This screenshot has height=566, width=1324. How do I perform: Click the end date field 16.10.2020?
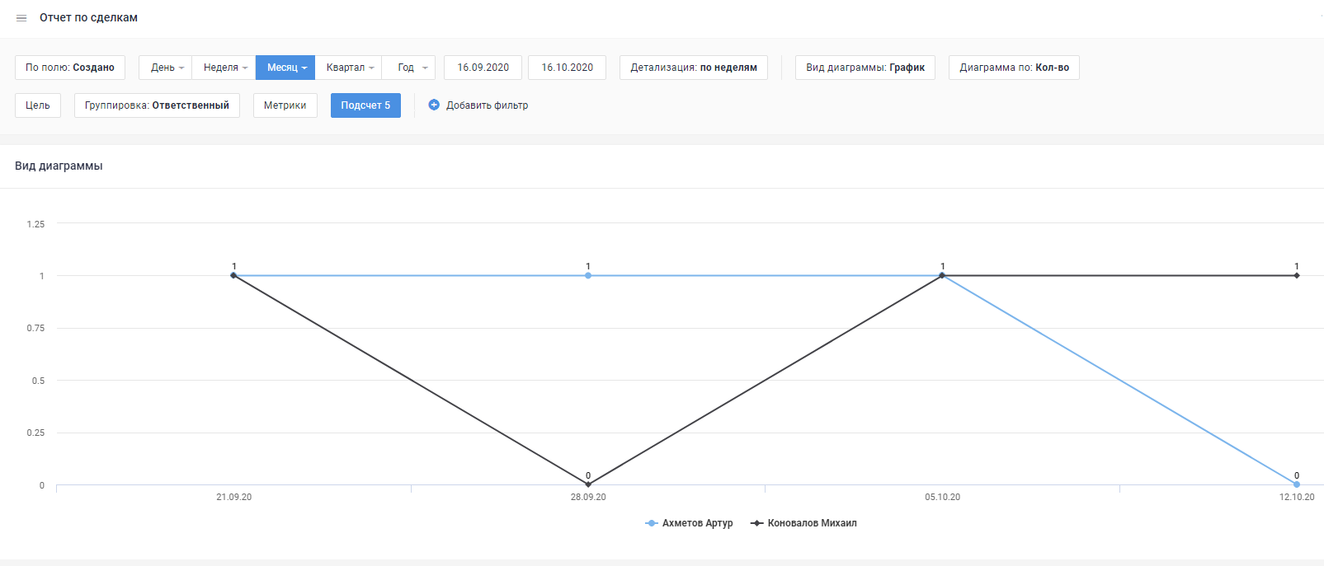coord(567,68)
